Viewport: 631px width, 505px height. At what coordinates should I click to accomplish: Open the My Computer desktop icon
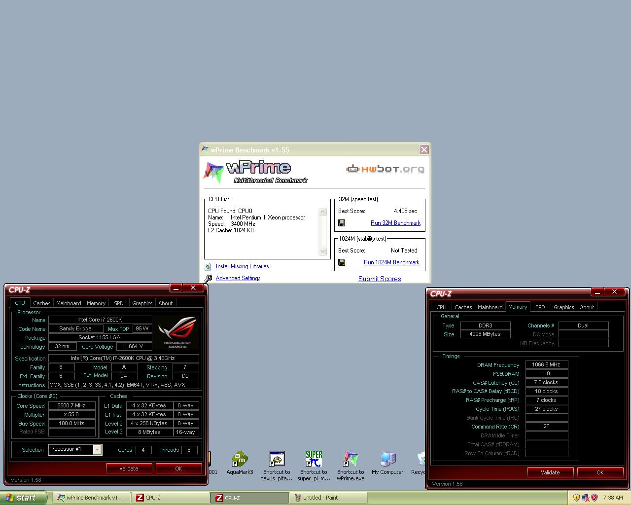click(387, 460)
